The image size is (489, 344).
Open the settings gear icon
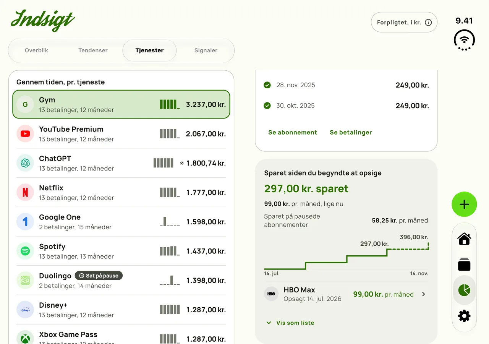coord(464,316)
